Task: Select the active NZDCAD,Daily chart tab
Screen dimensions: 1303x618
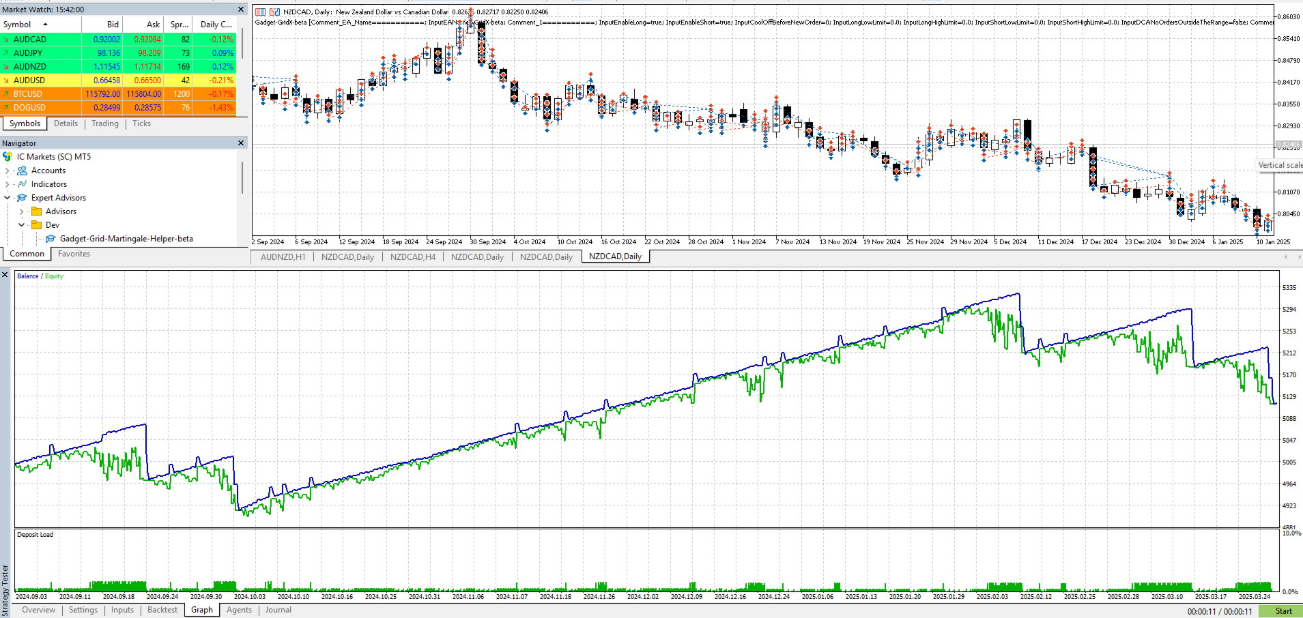Action: point(615,257)
